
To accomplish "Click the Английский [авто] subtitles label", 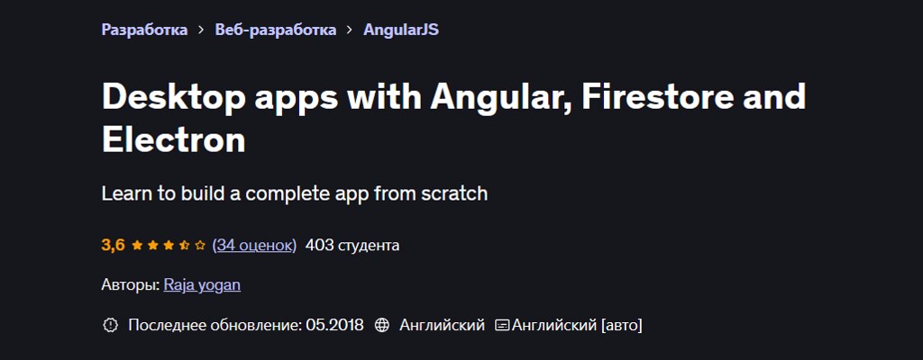I will click(577, 325).
